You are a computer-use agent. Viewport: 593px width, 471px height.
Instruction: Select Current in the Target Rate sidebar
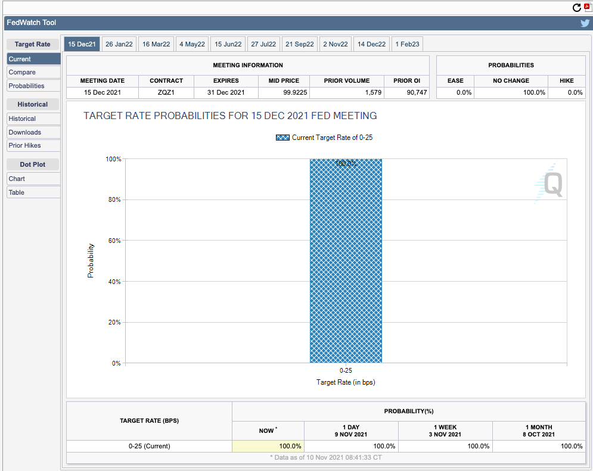pyautogui.click(x=33, y=59)
